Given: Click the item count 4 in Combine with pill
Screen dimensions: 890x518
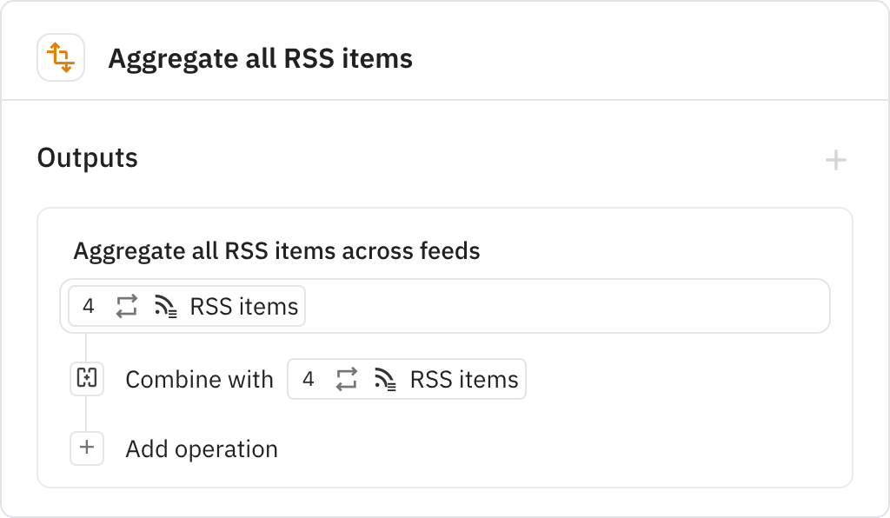Looking at the screenshot, I should [x=309, y=379].
